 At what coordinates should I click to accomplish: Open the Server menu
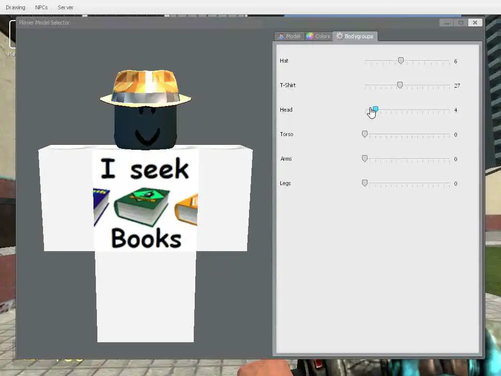(x=66, y=7)
